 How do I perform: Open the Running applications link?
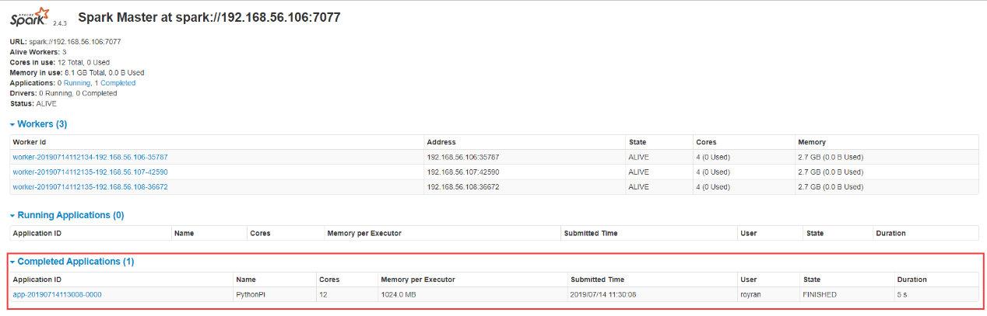(76, 83)
